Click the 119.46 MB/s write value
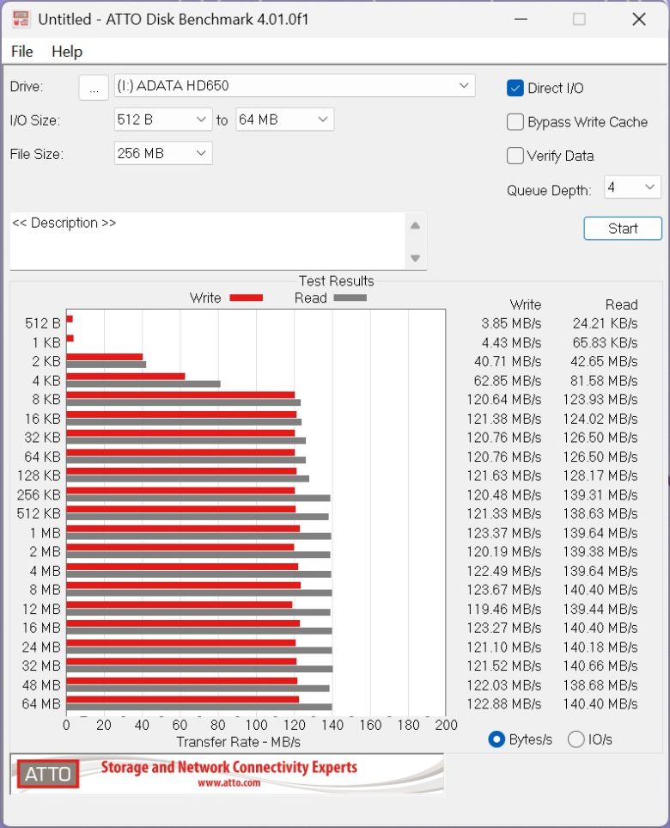The image size is (670, 828). (x=504, y=609)
